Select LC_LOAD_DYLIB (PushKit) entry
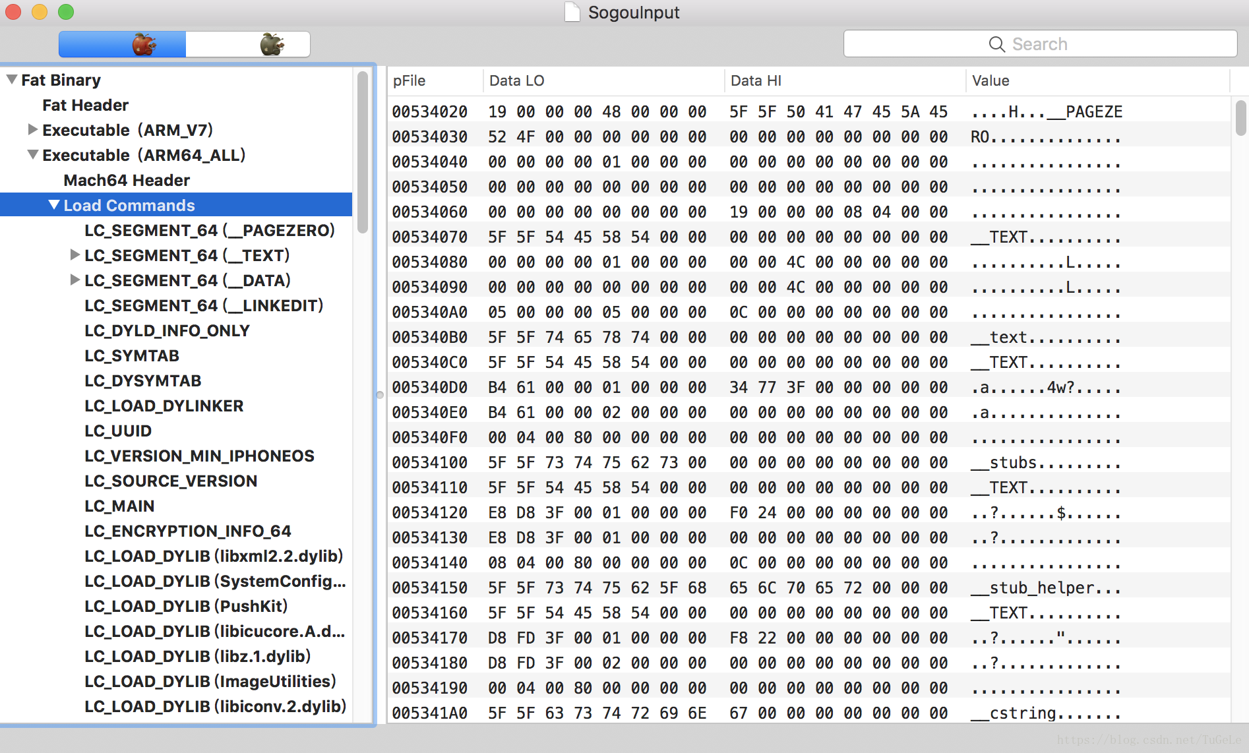Image resolution: width=1249 pixels, height=753 pixels. (186, 606)
